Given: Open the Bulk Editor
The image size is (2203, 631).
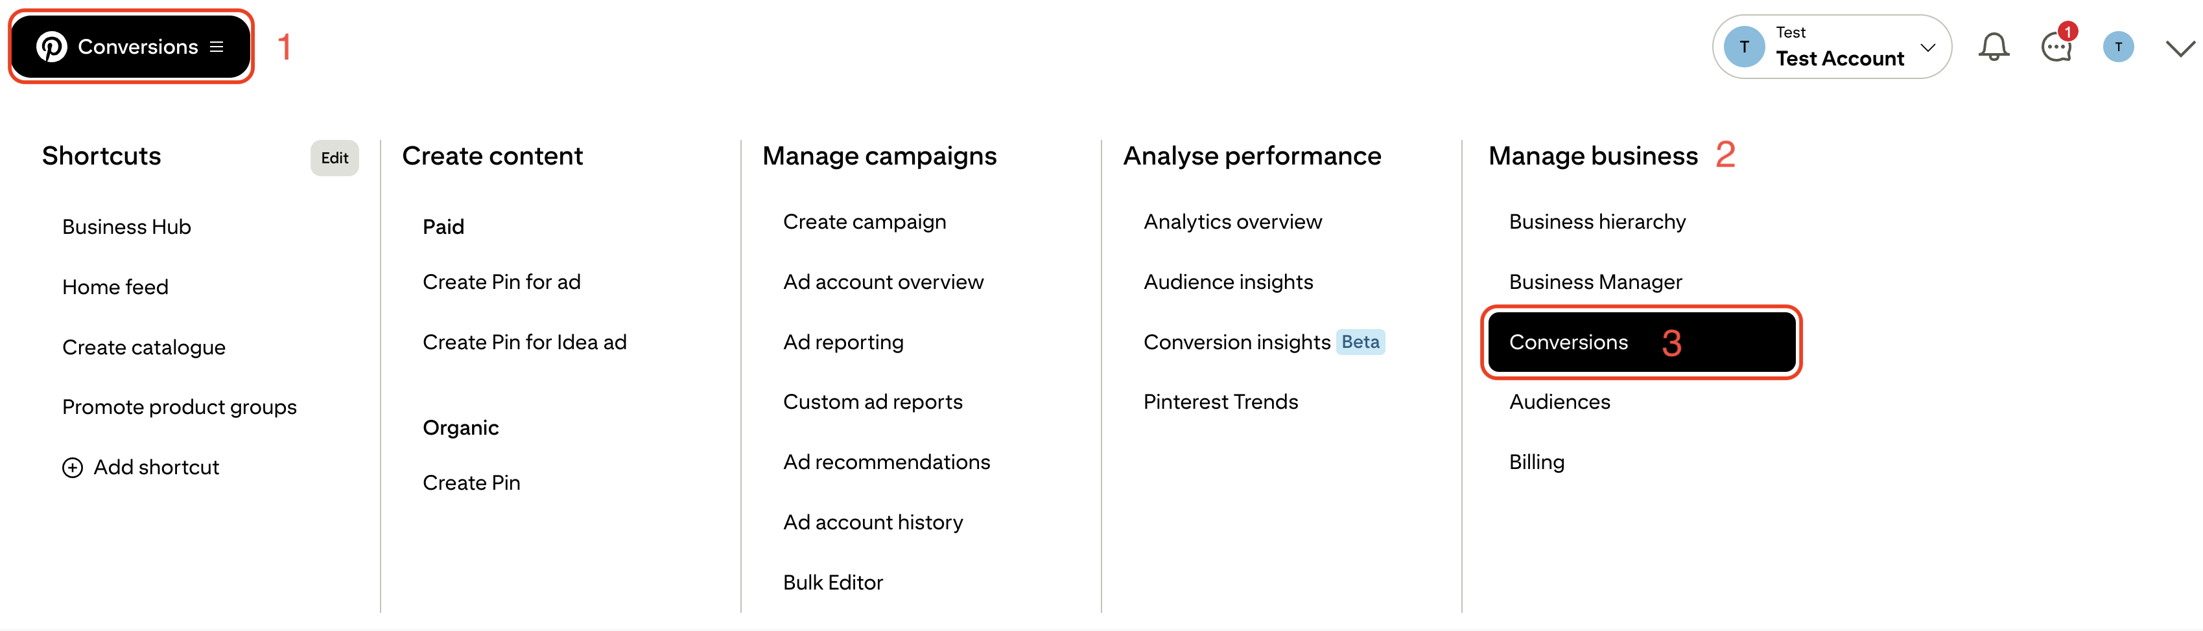Looking at the screenshot, I should coord(833,582).
